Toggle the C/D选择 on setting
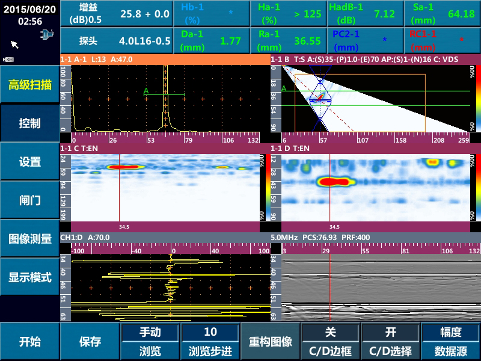This screenshot has height=361, width=481. 390,341
